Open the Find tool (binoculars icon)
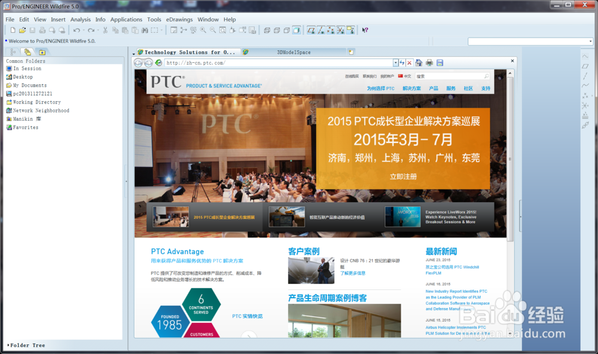598x354 pixels. pyautogui.click(x=145, y=30)
